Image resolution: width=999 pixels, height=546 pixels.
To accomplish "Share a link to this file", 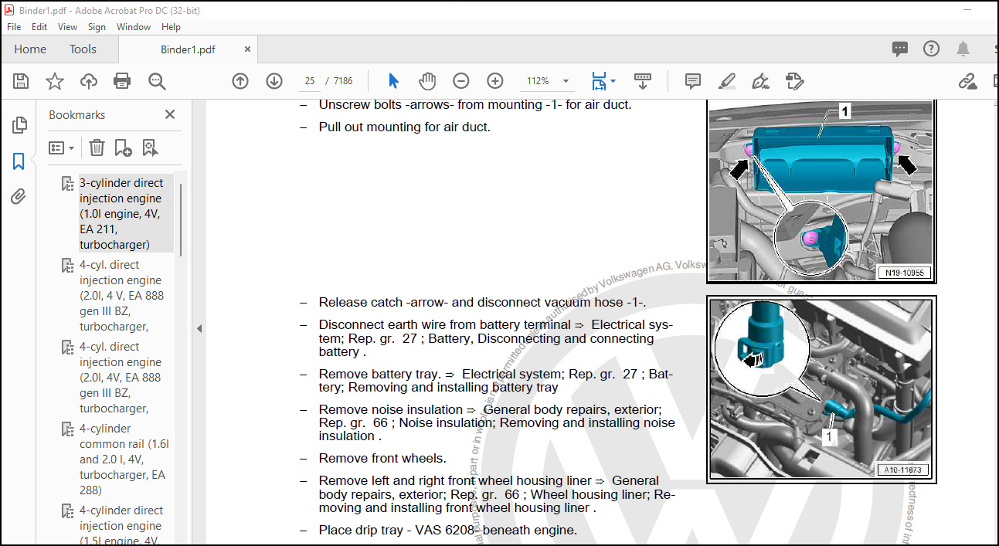I will tap(967, 81).
